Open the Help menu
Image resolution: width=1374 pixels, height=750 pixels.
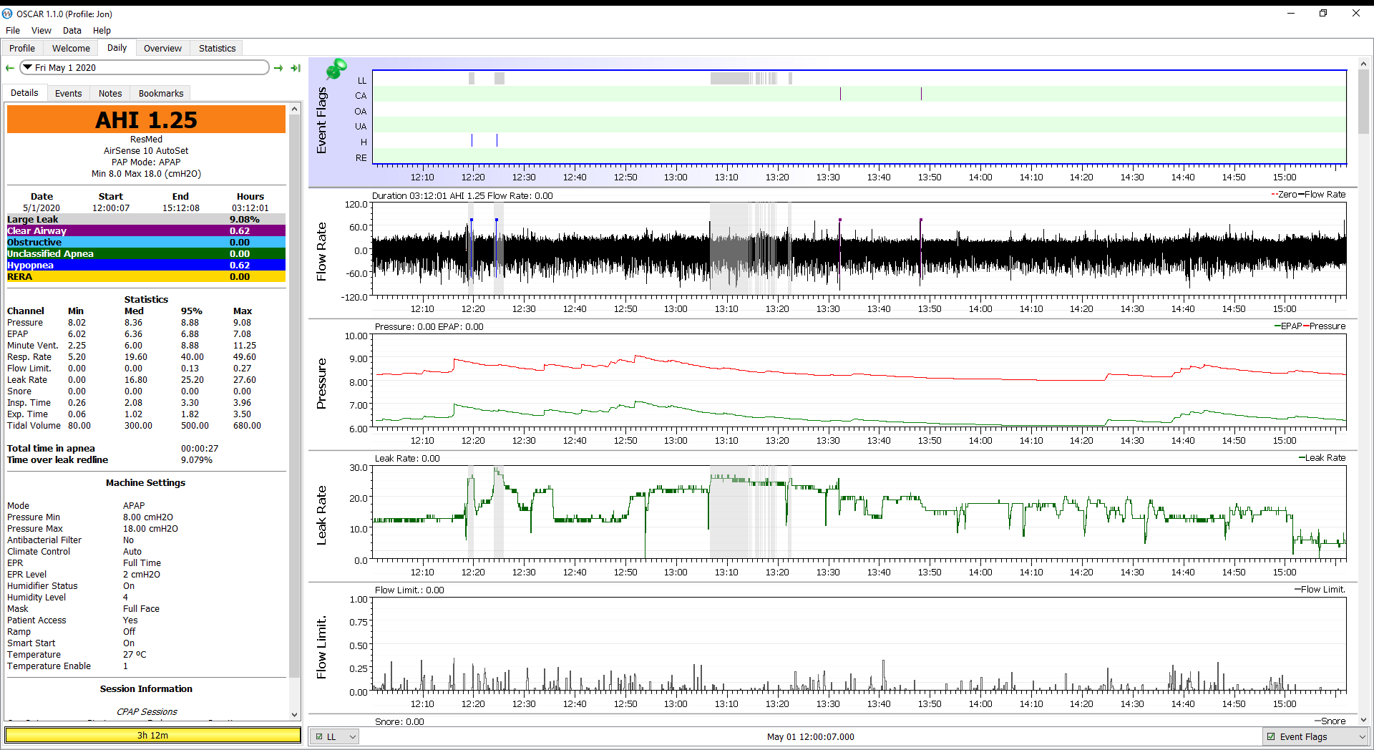click(x=102, y=31)
